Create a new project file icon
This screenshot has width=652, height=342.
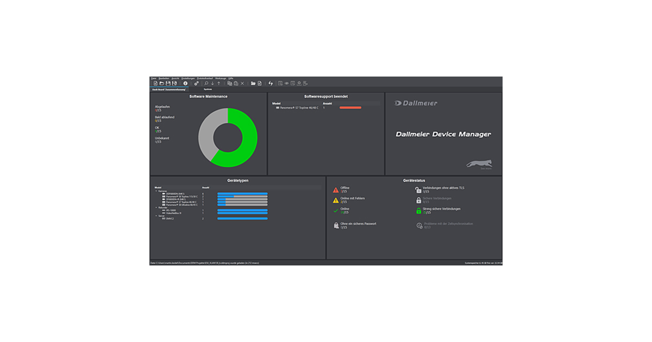[x=155, y=83]
